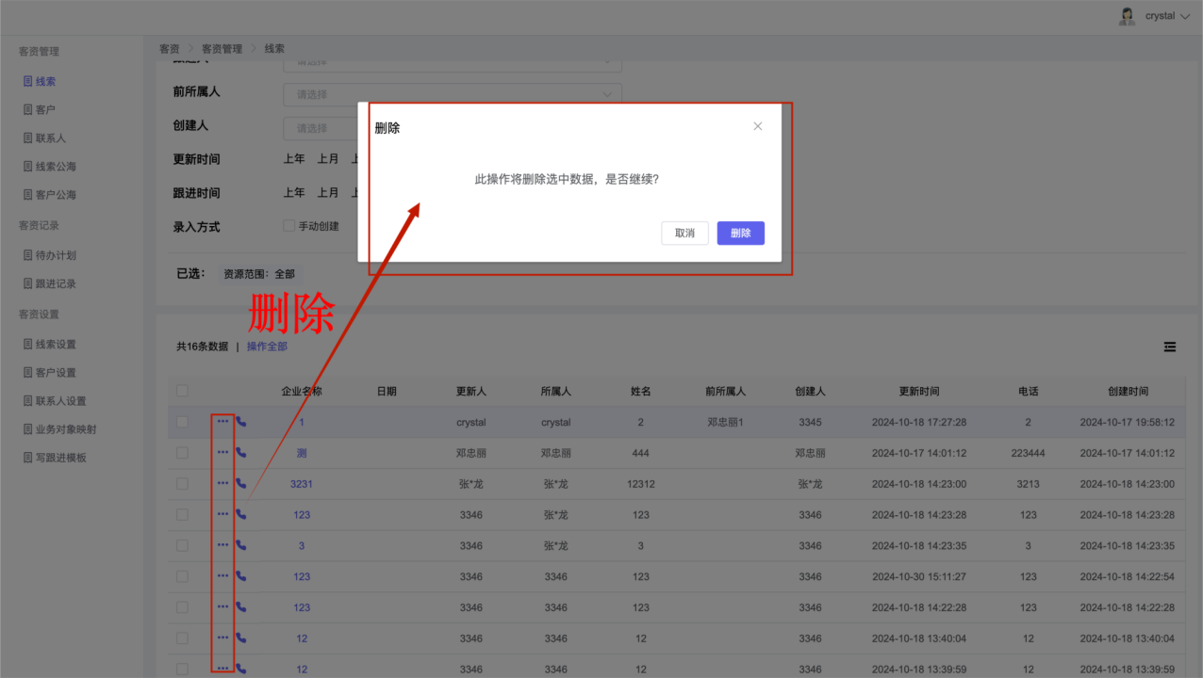Open 客户设置 in sidebar
The height and width of the screenshot is (678, 1203).
click(x=56, y=373)
